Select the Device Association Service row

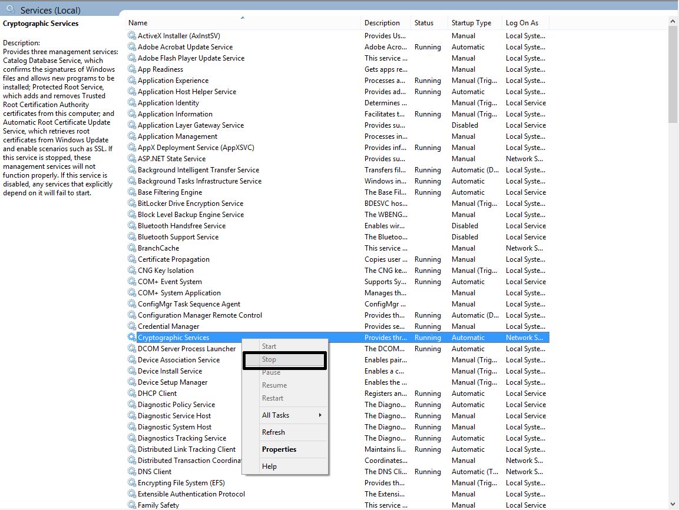pyautogui.click(x=338, y=360)
